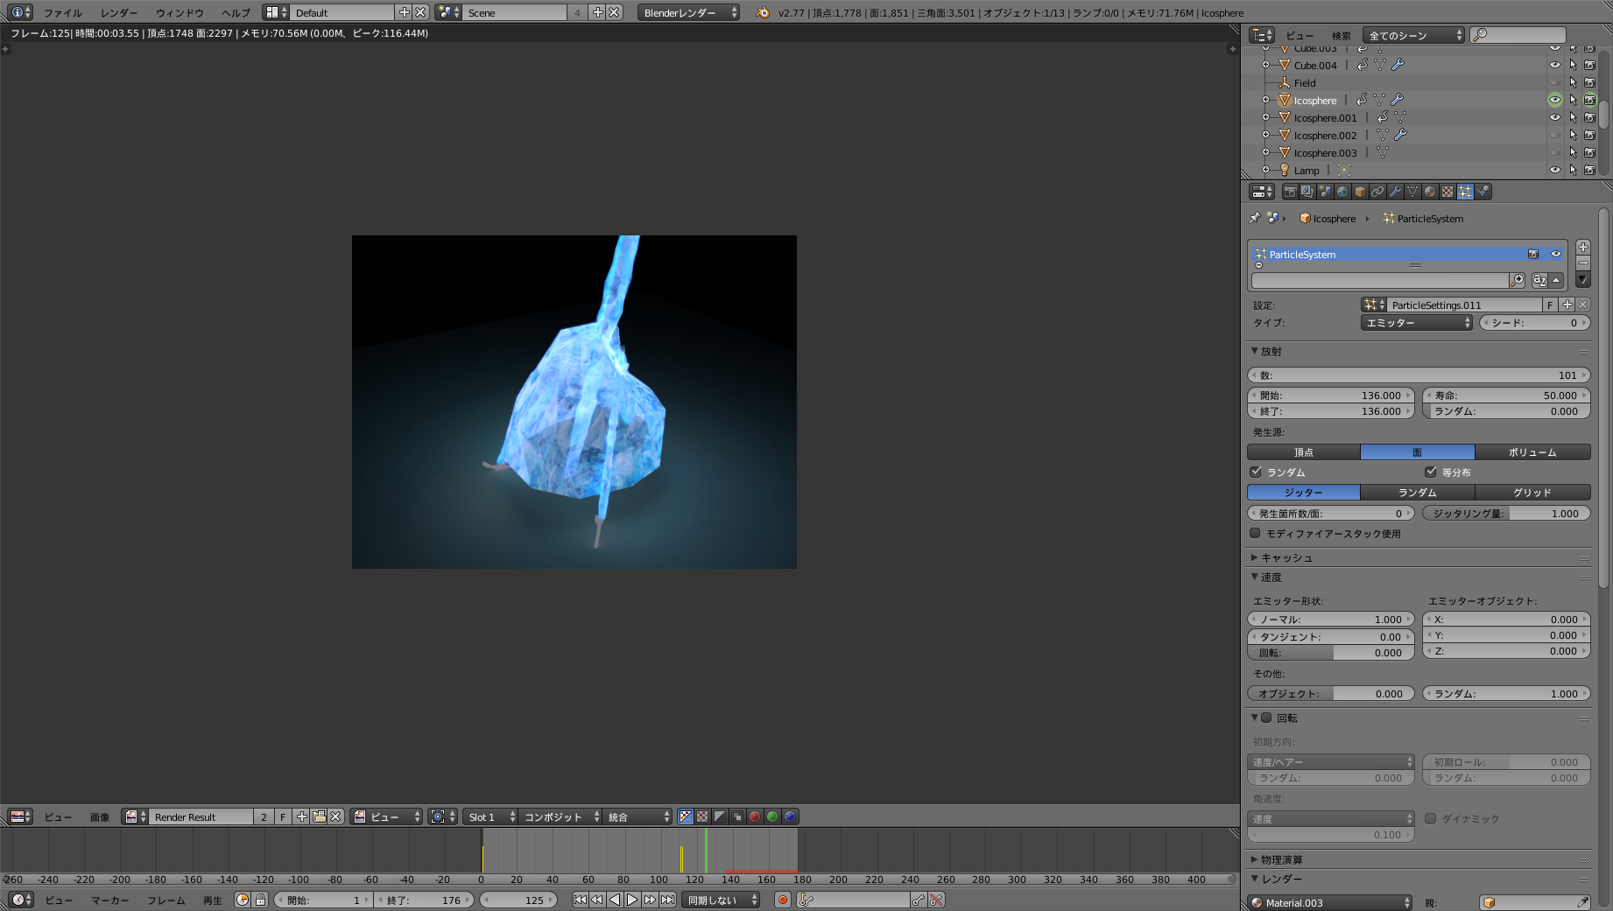Screen dimensions: 1613x911
Task: Open the Render Layers properties tab
Action: point(1307,192)
